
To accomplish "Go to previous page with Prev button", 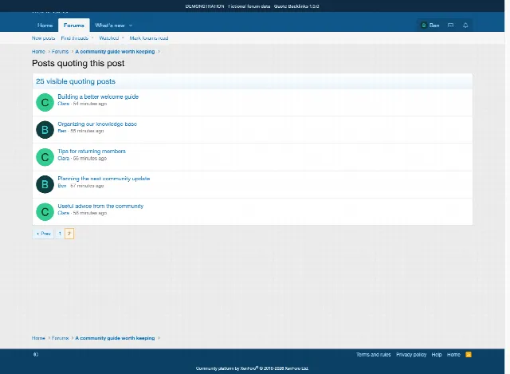I will point(43,234).
